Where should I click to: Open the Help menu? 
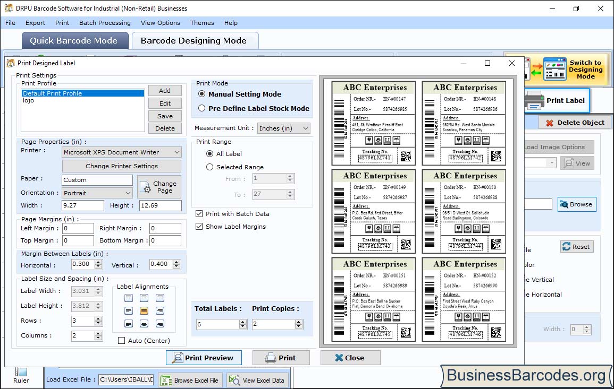click(231, 23)
